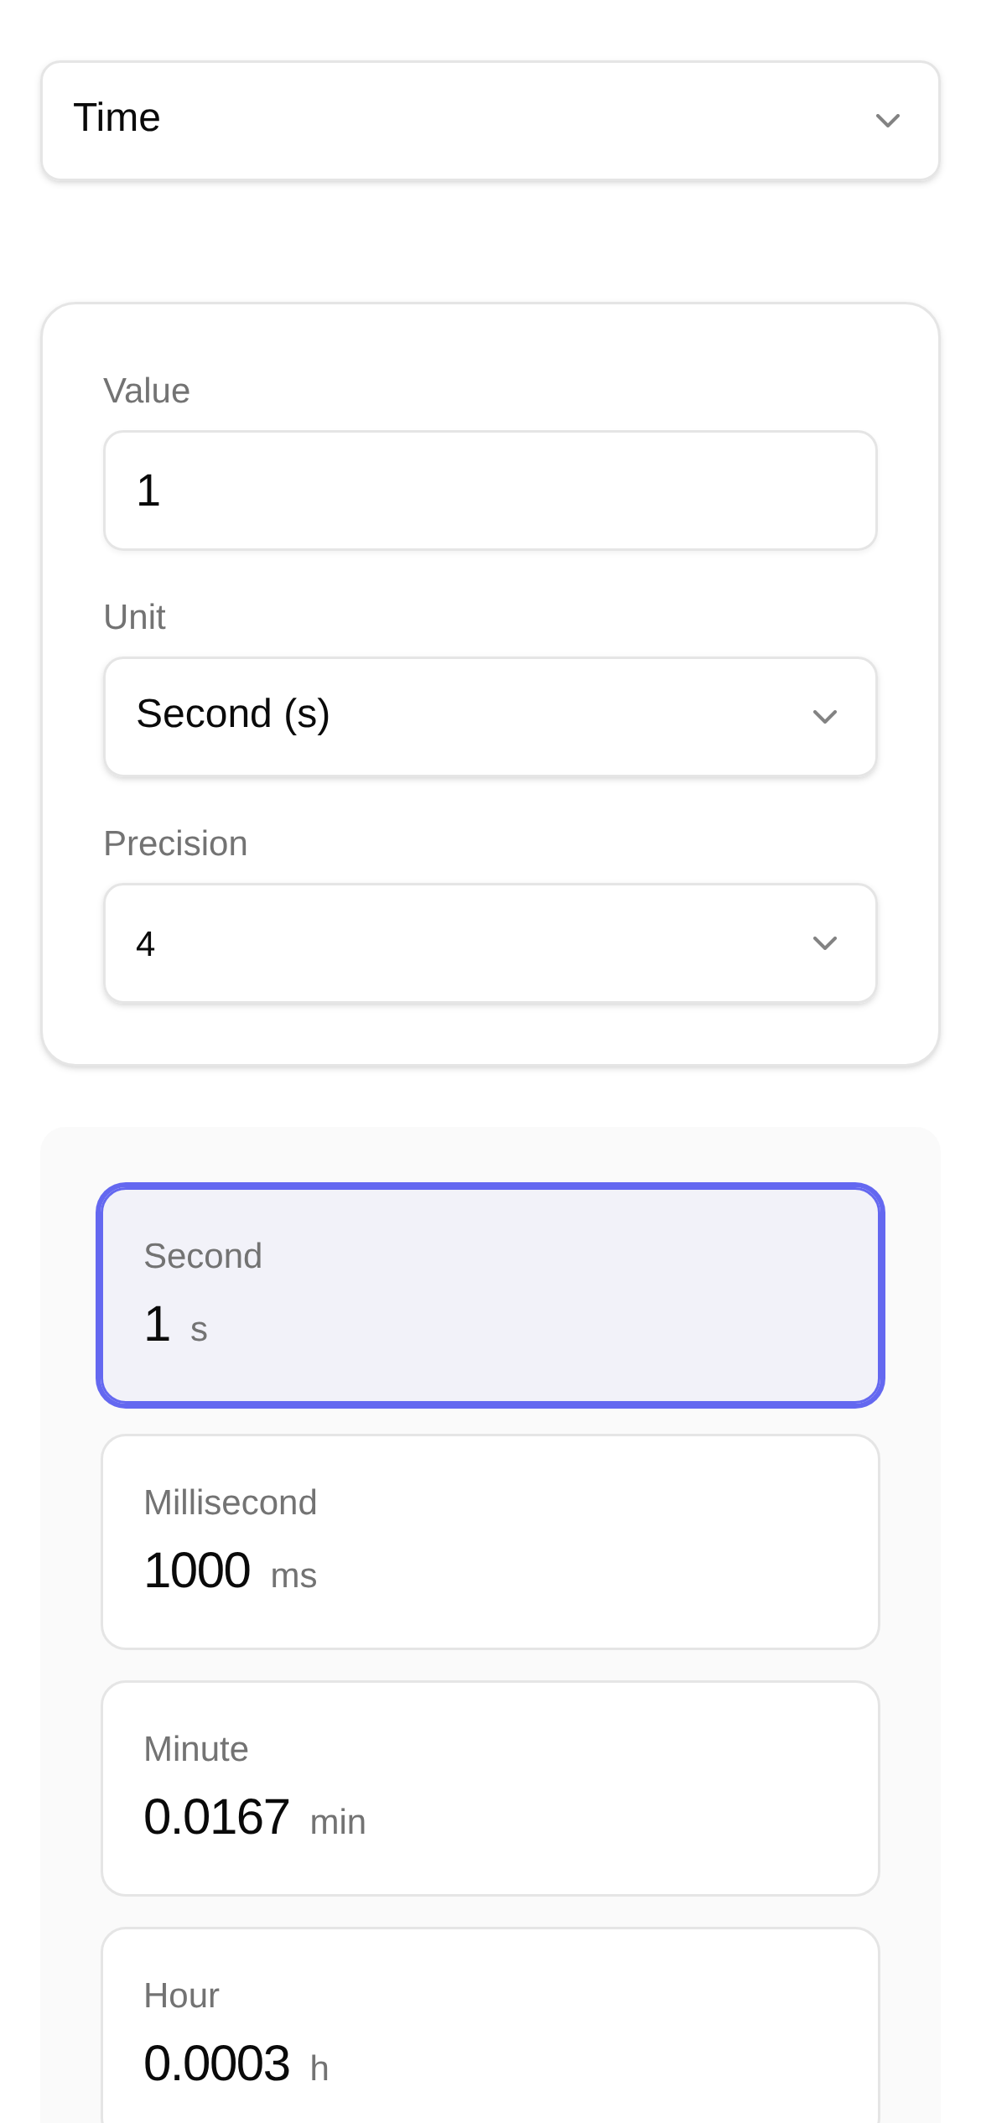The image size is (981, 2123).
Task: Click the Precision field label
Action: click(x=175, y=843)
